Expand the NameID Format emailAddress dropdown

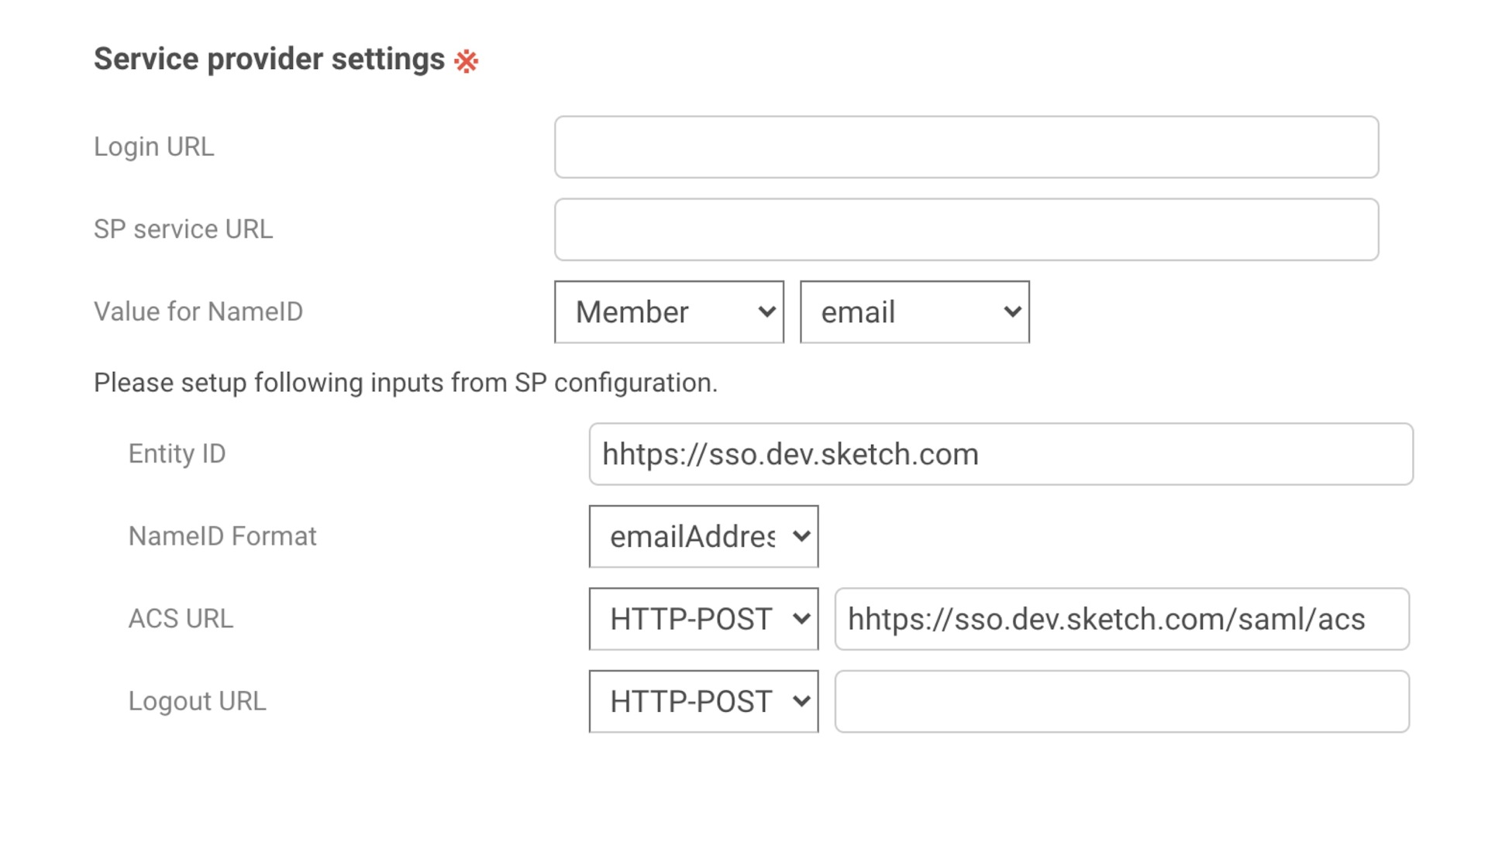(x=702, y=535)
